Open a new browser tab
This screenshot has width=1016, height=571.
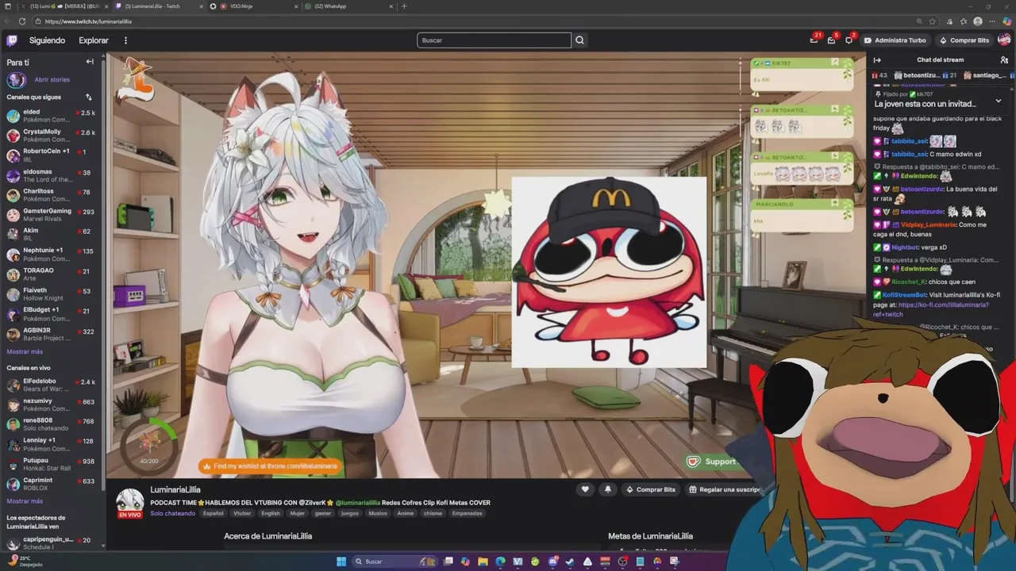pyautogui.click(x=404, y=6)
